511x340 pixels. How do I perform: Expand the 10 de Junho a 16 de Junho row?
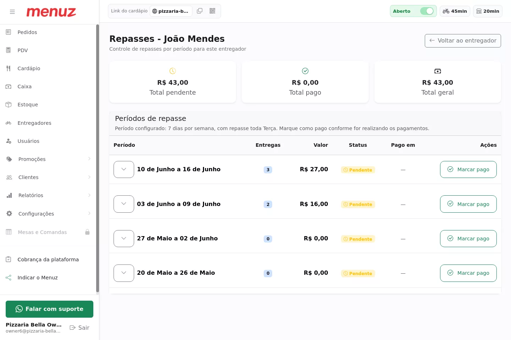click(124, 169)
